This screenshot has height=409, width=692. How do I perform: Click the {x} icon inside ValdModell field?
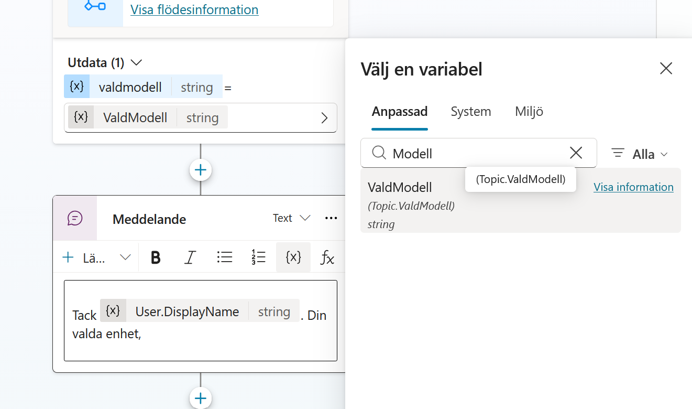coord(81,117)
